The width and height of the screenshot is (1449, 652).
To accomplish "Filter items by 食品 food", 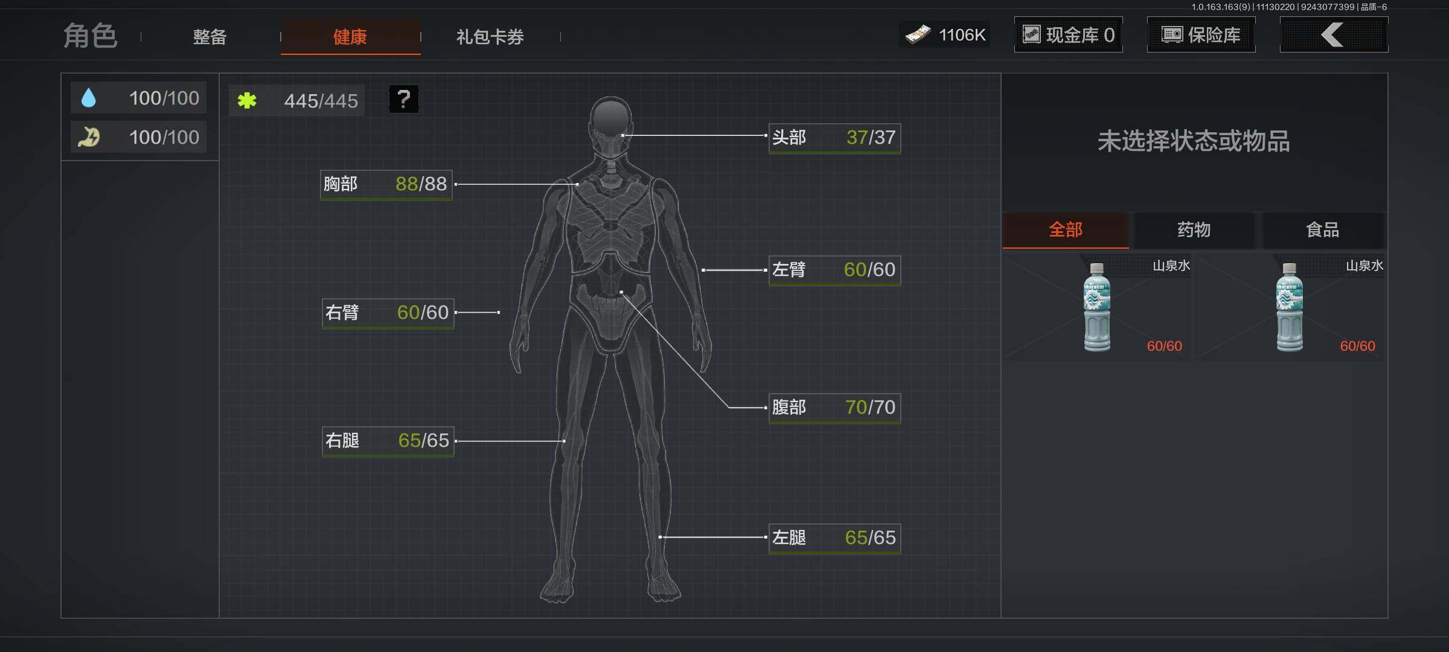I will (1322, 230).
